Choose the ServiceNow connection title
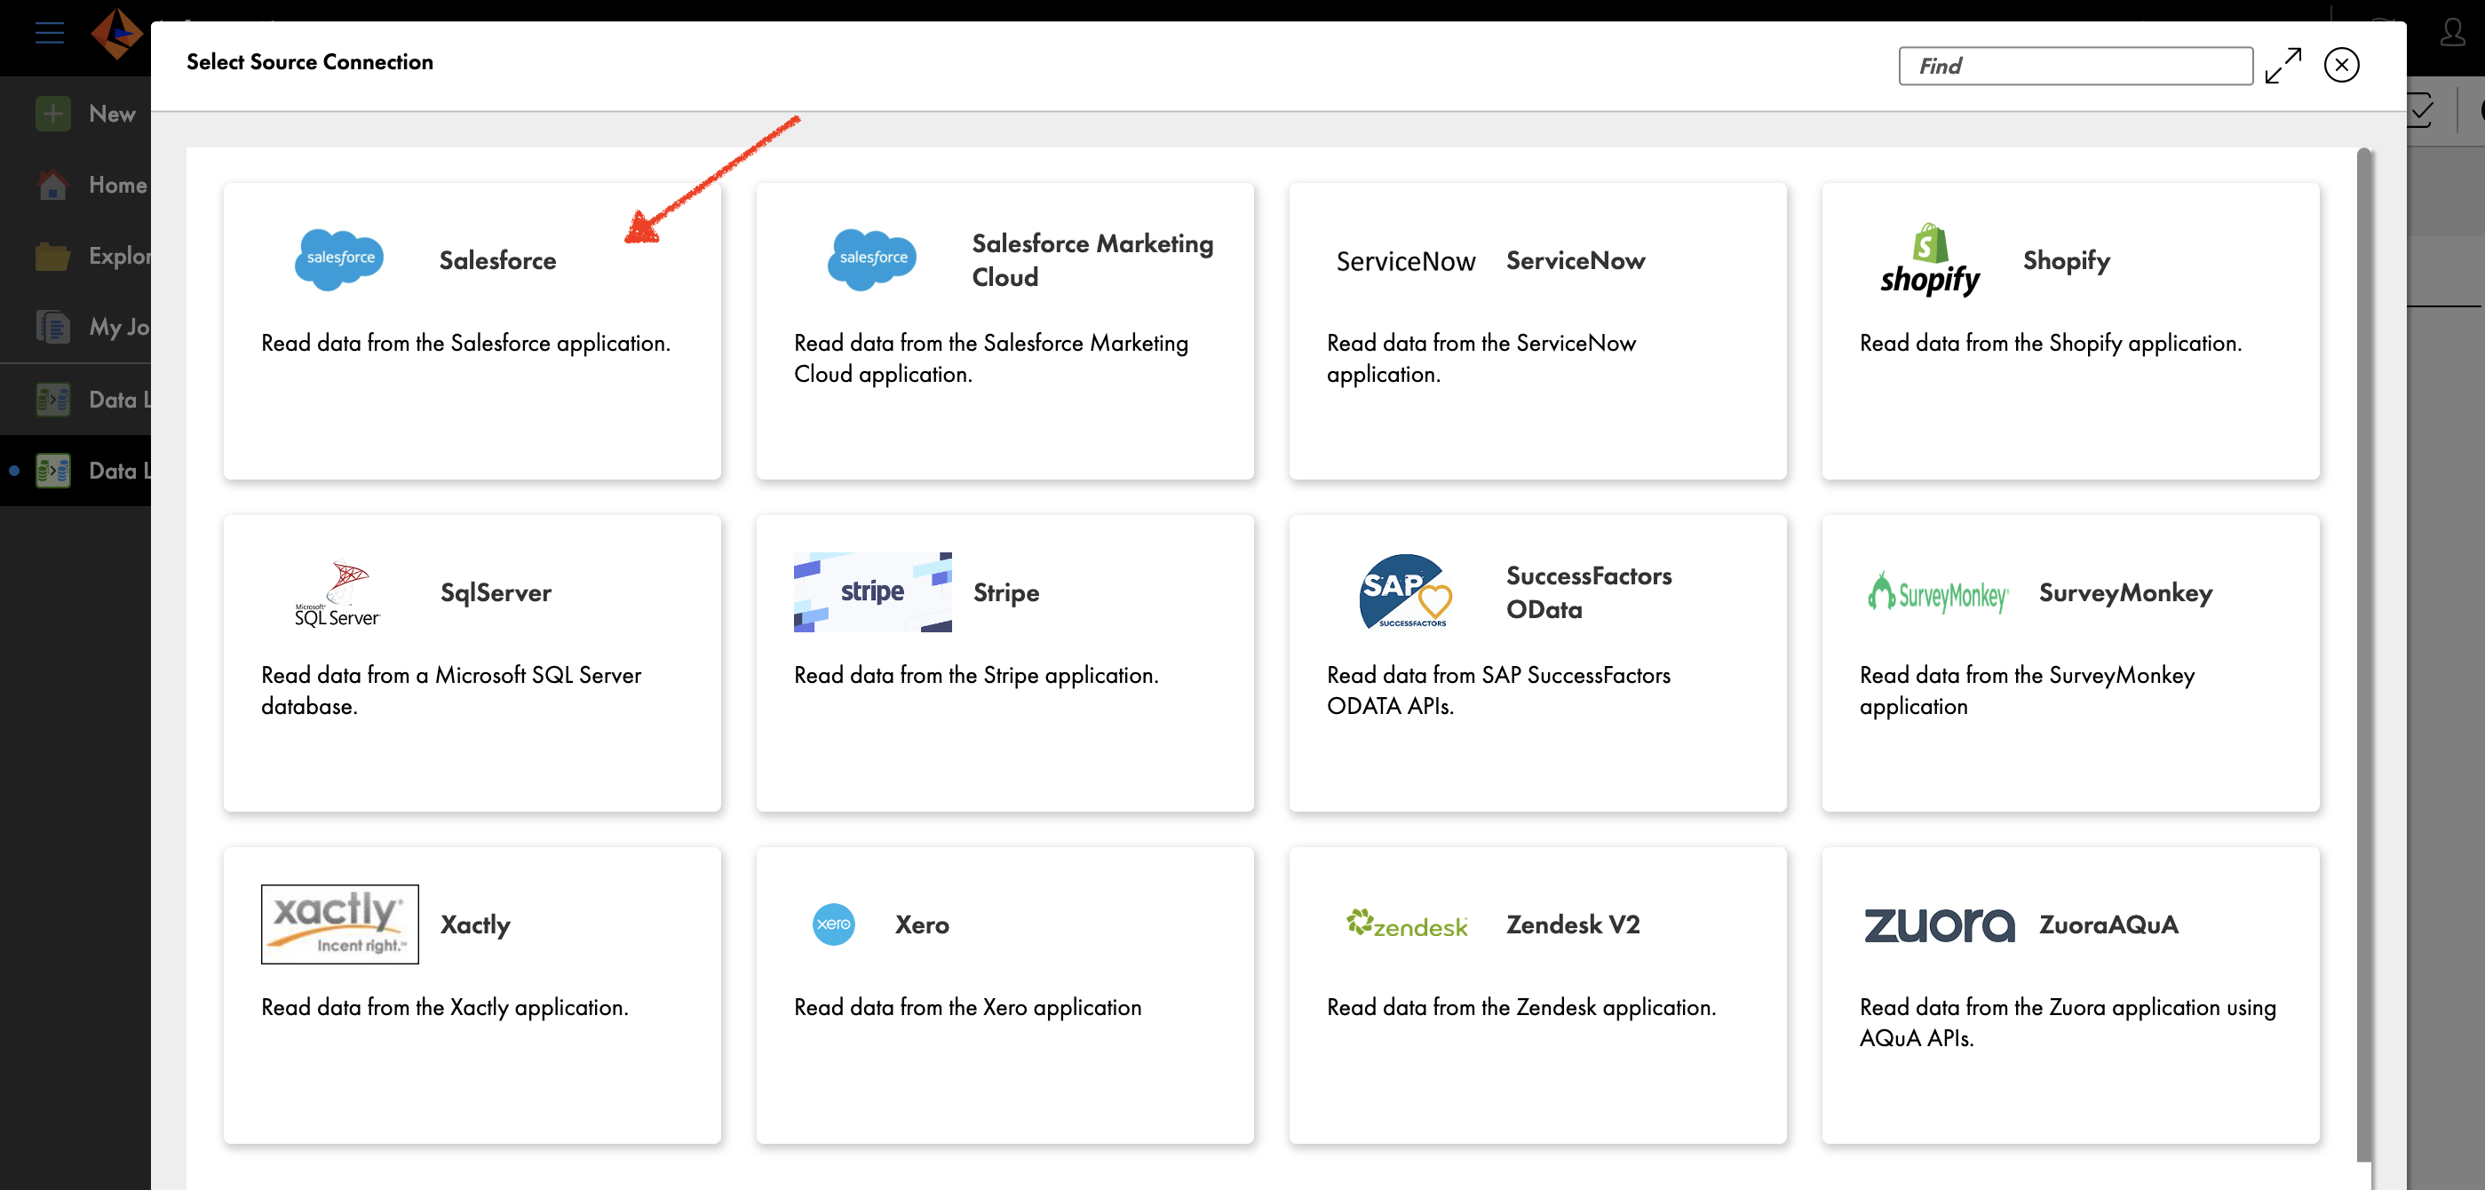This screenshot has height=1190, width=2485. [x=1576, y=260]
